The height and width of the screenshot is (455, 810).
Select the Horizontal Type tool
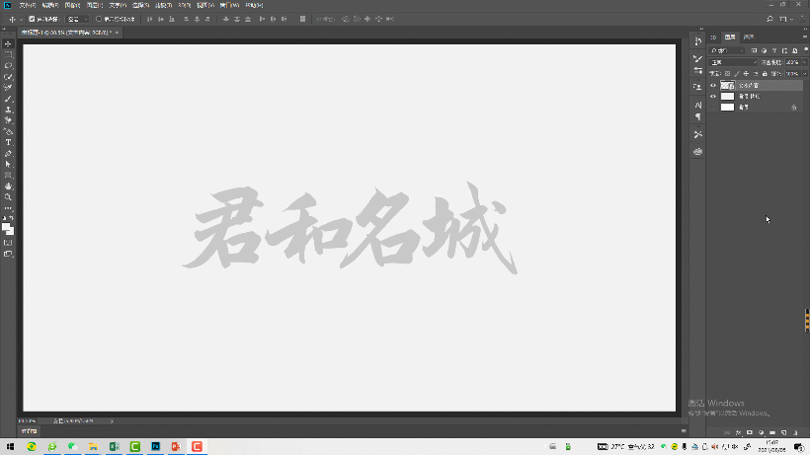click(8, 142)
